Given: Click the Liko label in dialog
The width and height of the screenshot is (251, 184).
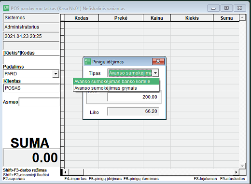Looking at the screenshot, I should [x=94, y=112].
